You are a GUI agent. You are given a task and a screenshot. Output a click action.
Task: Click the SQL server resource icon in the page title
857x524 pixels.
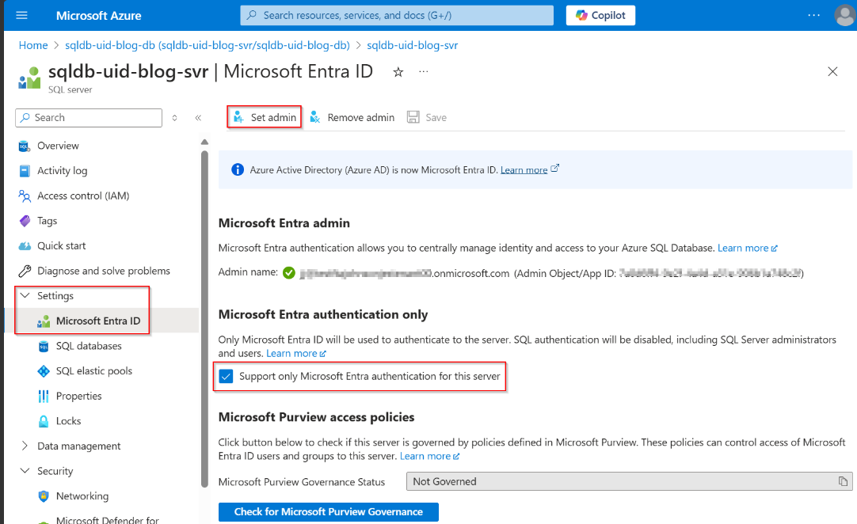point(29,78)
